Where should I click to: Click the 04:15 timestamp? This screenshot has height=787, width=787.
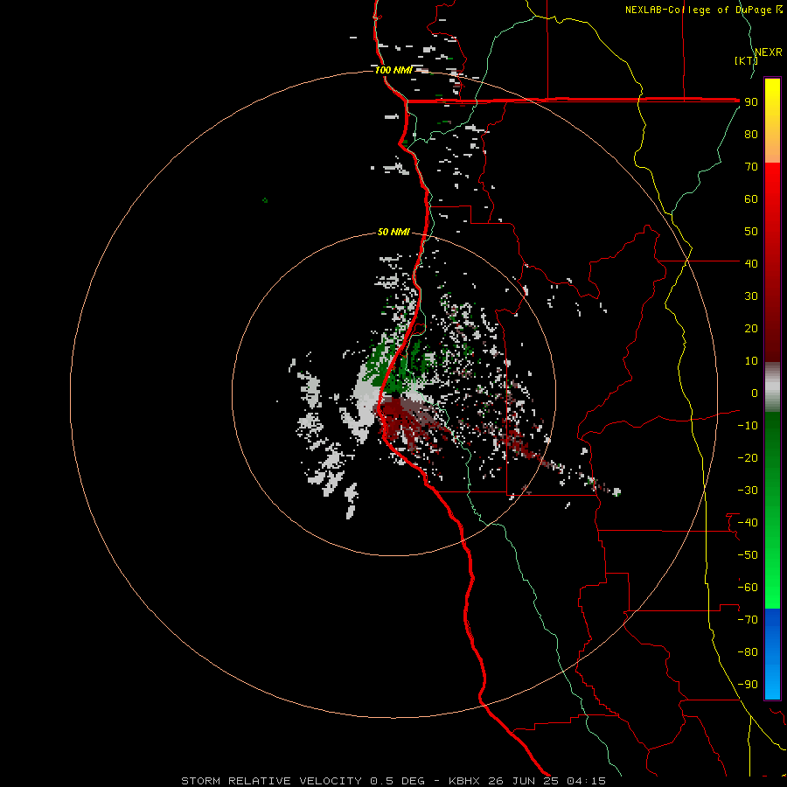586,781
